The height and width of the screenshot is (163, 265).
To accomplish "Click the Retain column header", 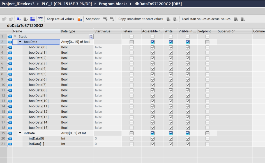I will [x=132, y=31].
